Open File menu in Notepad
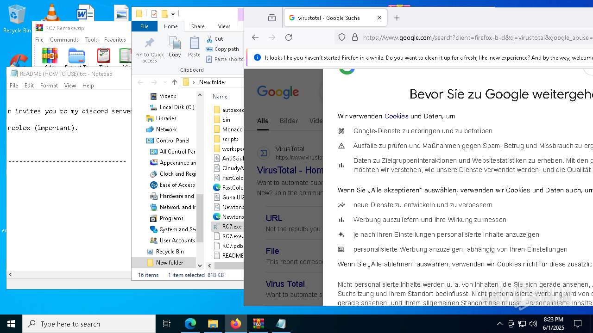The width and height of the screenshot is (593, 333). [x=14, y=86]
